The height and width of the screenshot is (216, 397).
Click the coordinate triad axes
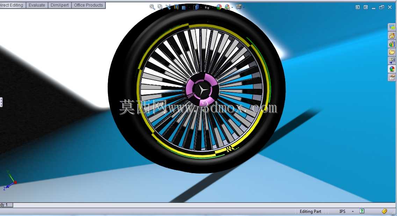click(10, 180)
